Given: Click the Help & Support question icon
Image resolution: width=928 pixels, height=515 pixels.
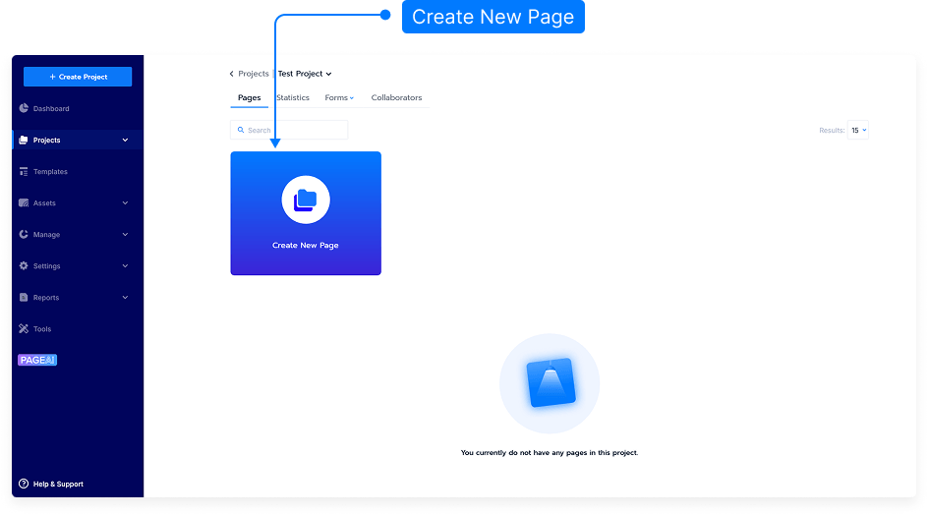Looking at the screenshot, I should (x=24, y=484).
